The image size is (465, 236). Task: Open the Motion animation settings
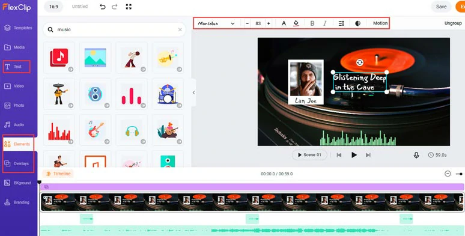[380, 23]
